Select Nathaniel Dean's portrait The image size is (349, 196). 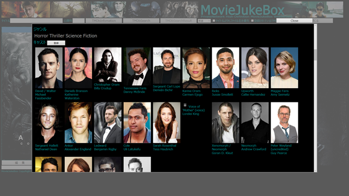coord(49,122)
